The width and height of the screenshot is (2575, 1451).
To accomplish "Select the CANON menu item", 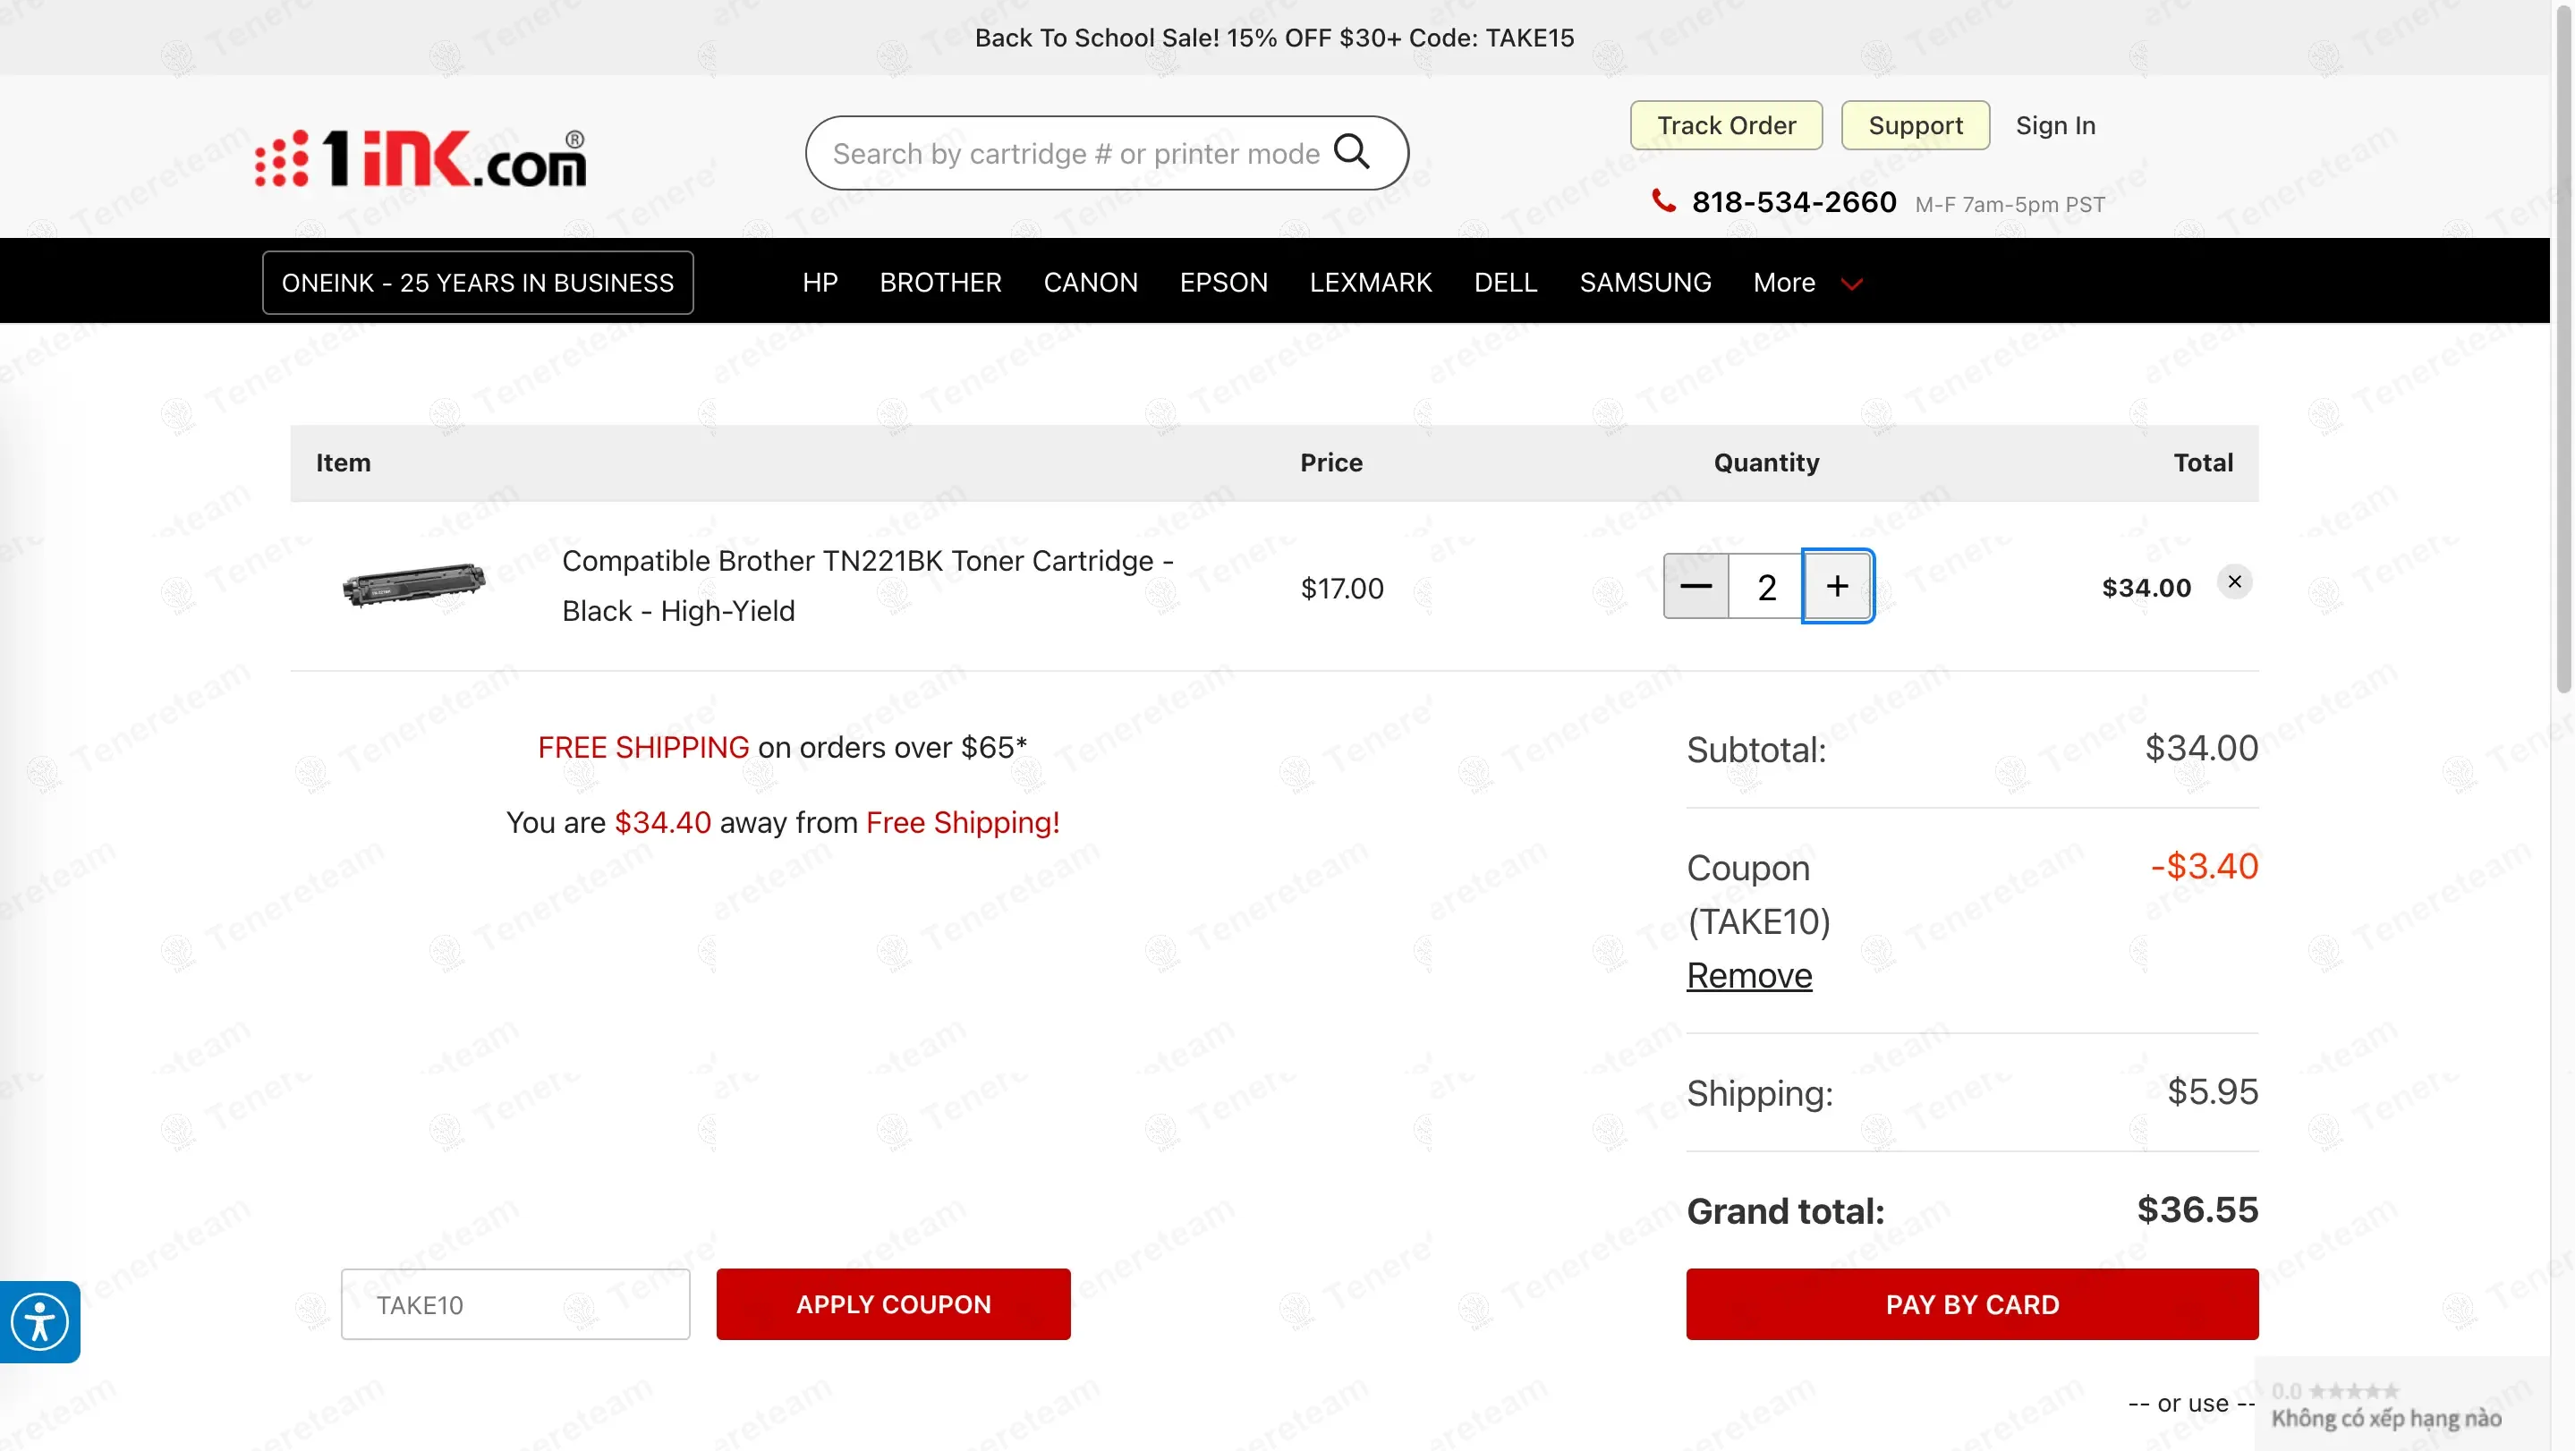I will tap(1090, 283).
